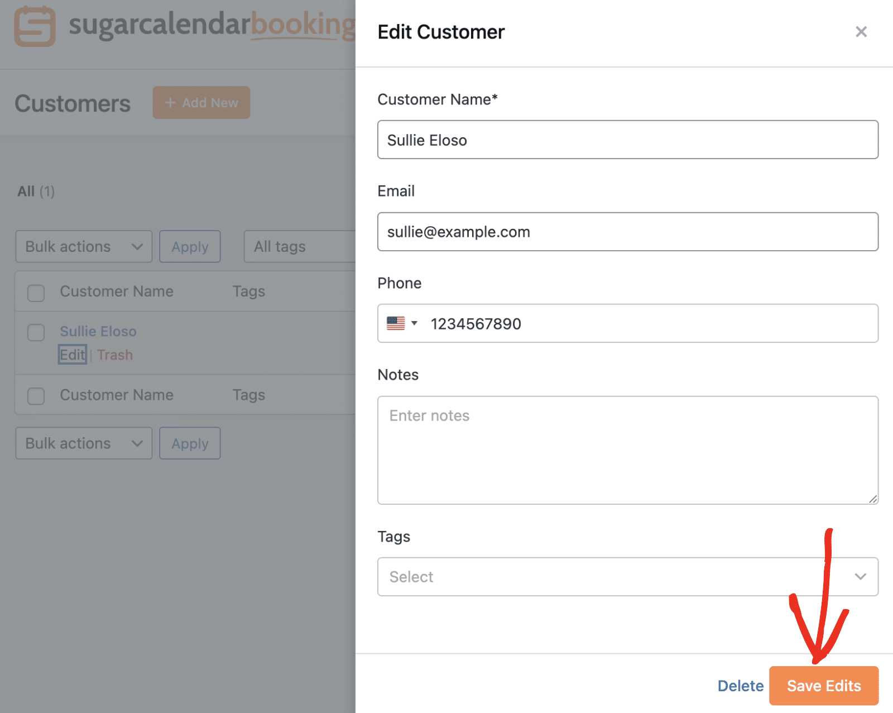Click the Customer Name column header

coord(117,291)
